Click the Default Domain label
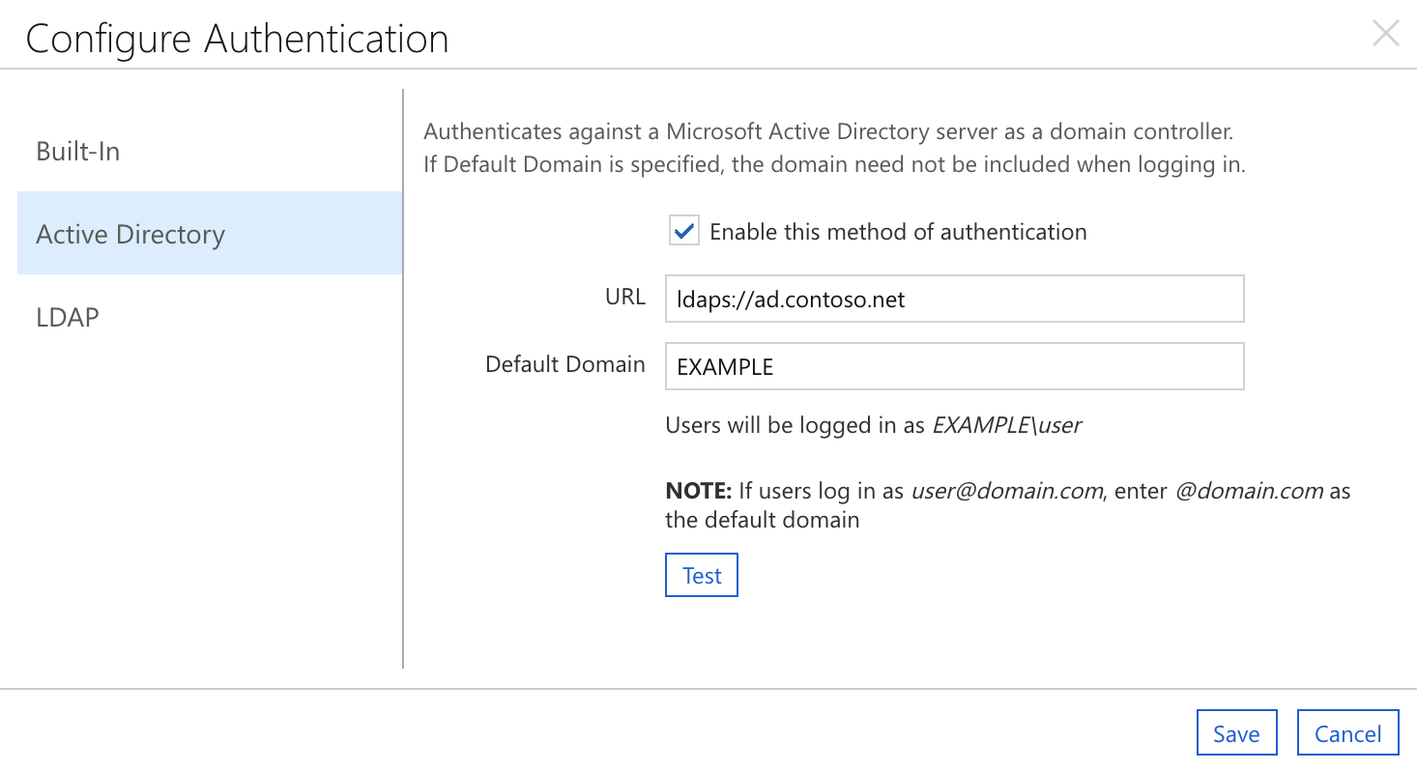The width and height of the screenshot is (1417, 771). (565, 364)
